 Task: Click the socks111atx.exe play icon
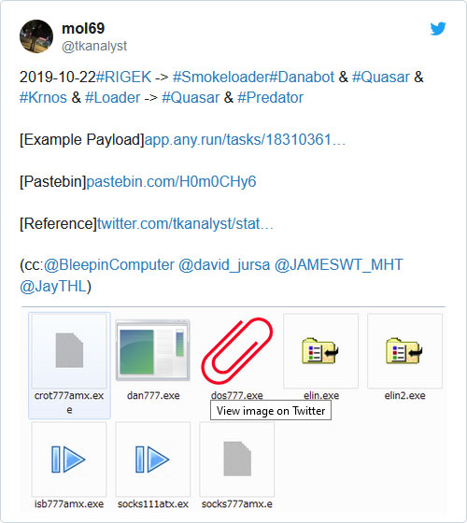[x=152, y=459]
